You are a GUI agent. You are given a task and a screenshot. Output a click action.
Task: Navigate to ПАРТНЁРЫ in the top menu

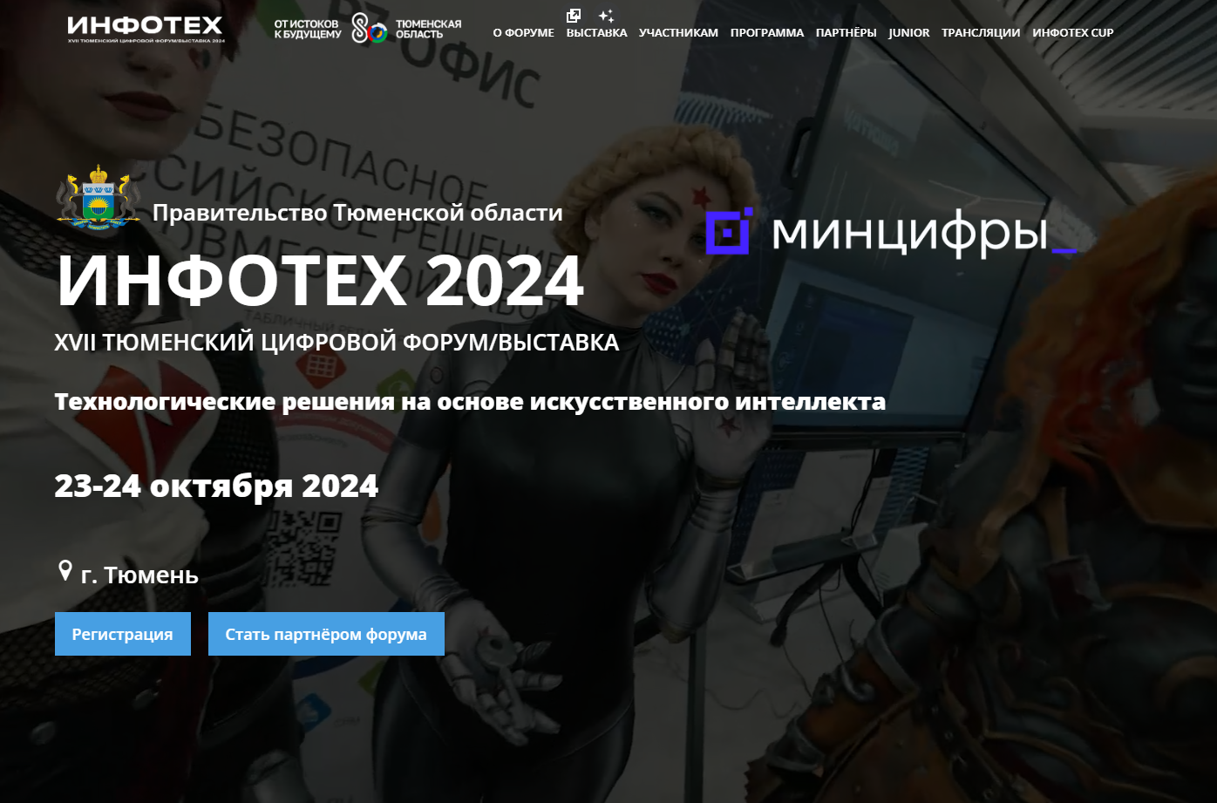coord(846,33)
